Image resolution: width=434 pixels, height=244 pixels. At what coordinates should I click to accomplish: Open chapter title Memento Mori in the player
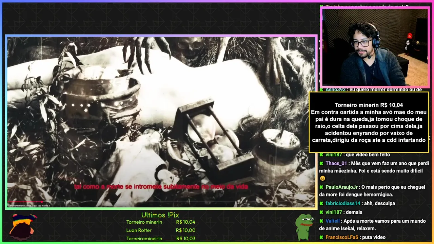[x=29, y=206]
